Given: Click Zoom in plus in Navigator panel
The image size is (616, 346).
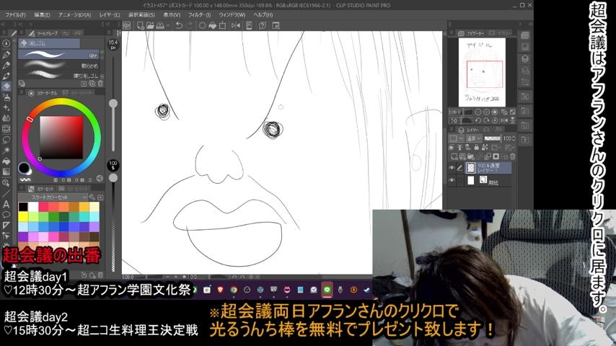Looking at the screenshot, I should (x=486, y=112).
